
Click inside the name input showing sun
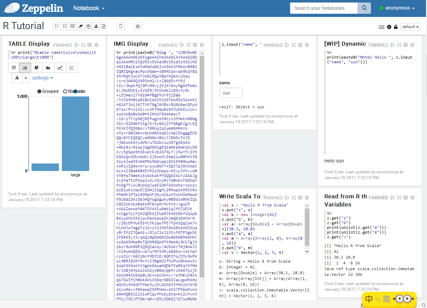pyautogui.click(x=231, y=92)
